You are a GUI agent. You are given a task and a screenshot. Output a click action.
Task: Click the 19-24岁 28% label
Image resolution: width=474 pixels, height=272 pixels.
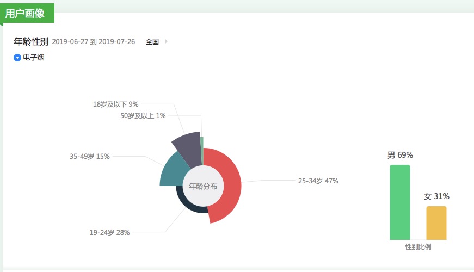tap(109, 233)
